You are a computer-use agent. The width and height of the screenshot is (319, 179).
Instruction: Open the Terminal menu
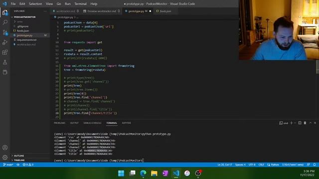click(80, 3)
